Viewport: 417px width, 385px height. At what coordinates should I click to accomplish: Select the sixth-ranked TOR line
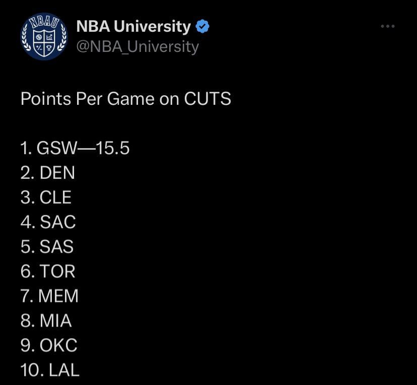(48, 272)
